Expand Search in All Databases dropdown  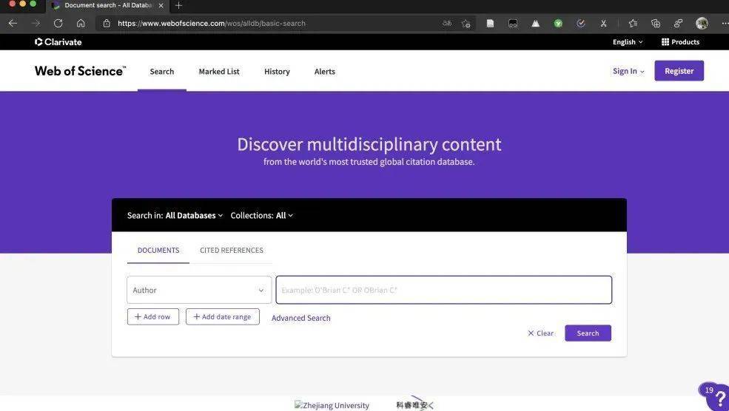[193, 216]
